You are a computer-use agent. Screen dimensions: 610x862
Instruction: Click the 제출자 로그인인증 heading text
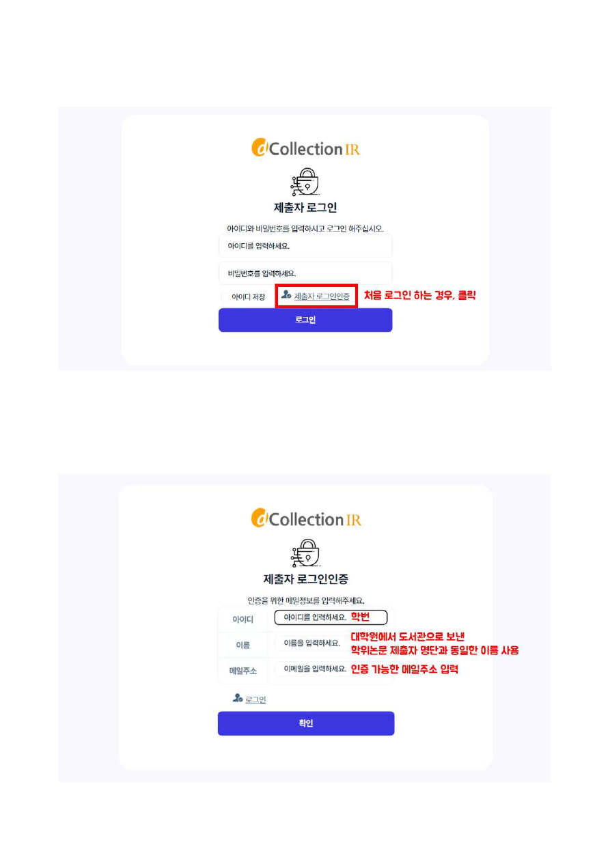(306, 579)
